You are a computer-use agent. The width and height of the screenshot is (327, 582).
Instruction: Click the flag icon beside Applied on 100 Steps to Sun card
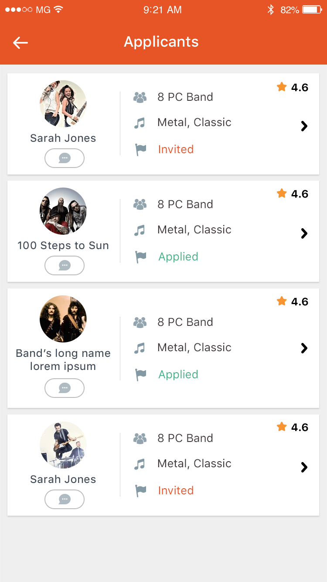click(x=140, y=257)
